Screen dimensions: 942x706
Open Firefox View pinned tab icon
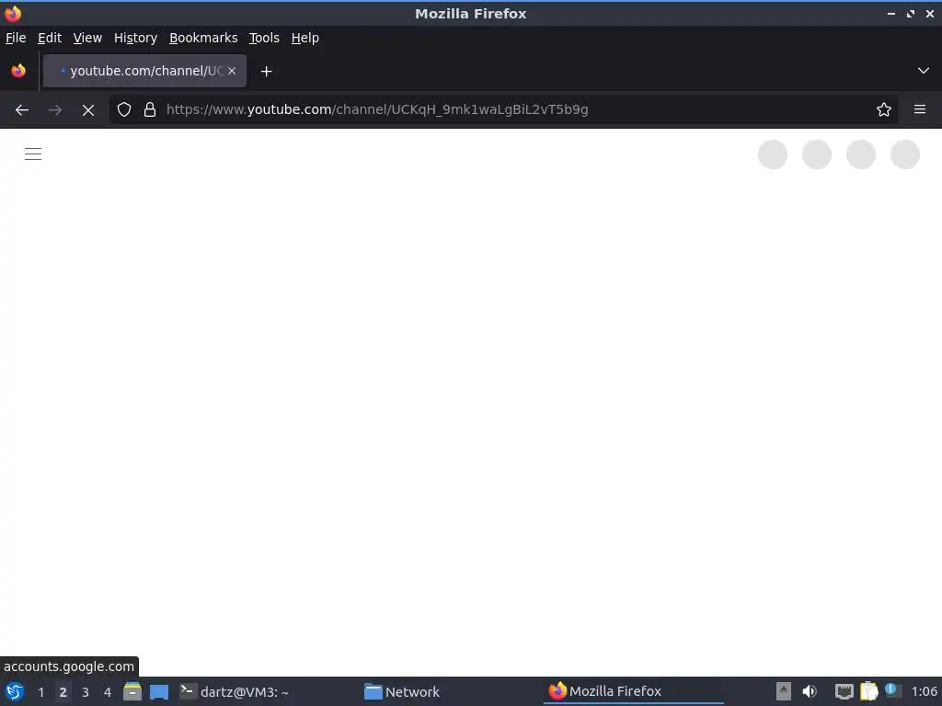pos(18,71)
